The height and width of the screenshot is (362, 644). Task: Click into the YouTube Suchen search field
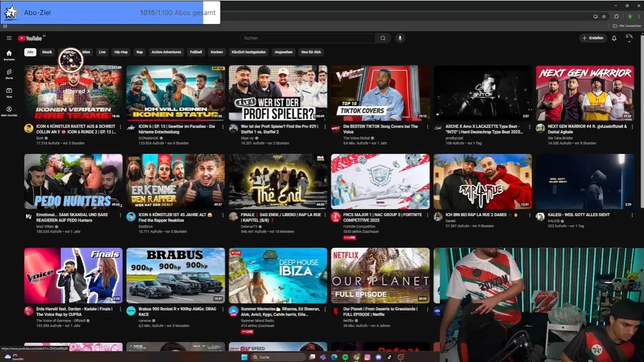[x=307, y=38]
